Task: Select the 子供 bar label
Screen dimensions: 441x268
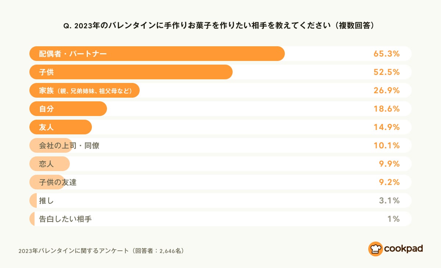Action: point(46,72)
